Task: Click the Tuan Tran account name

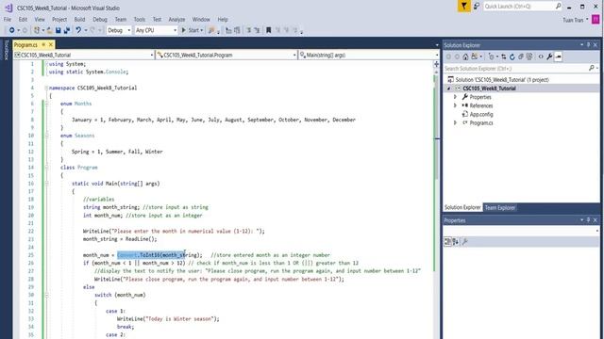Action: (573, 20)
